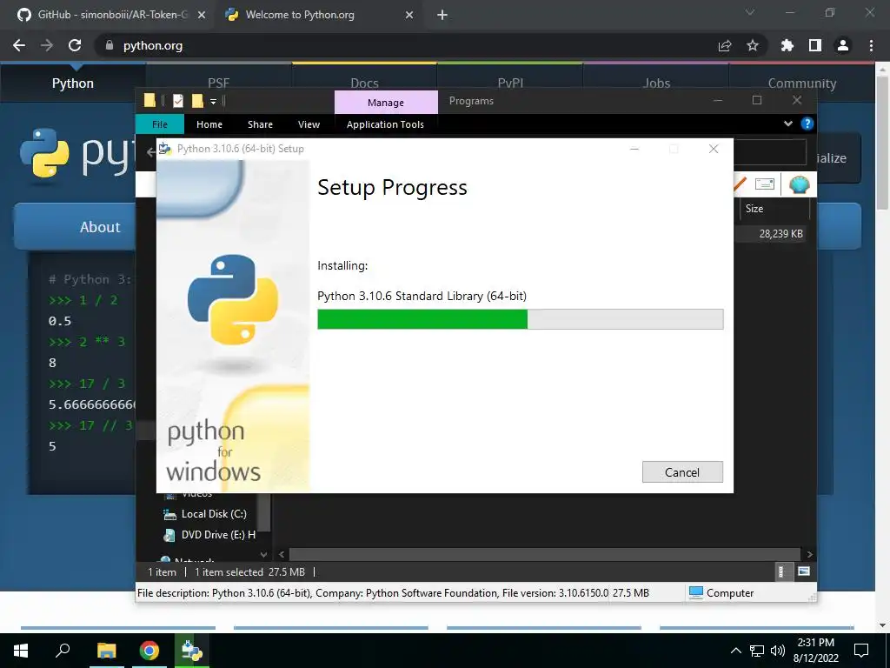Open Chrome from the taskbar

pos(149,651)
